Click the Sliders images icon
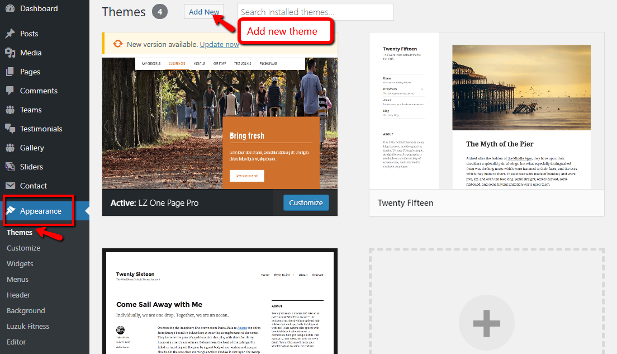This screenshot has width=617, height=354. 10,167
